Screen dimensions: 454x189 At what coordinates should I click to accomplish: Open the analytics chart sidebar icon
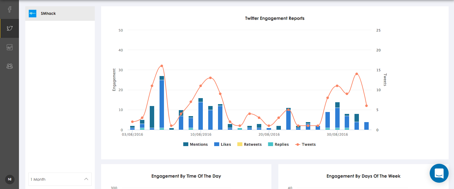click(x=9, y=47)
